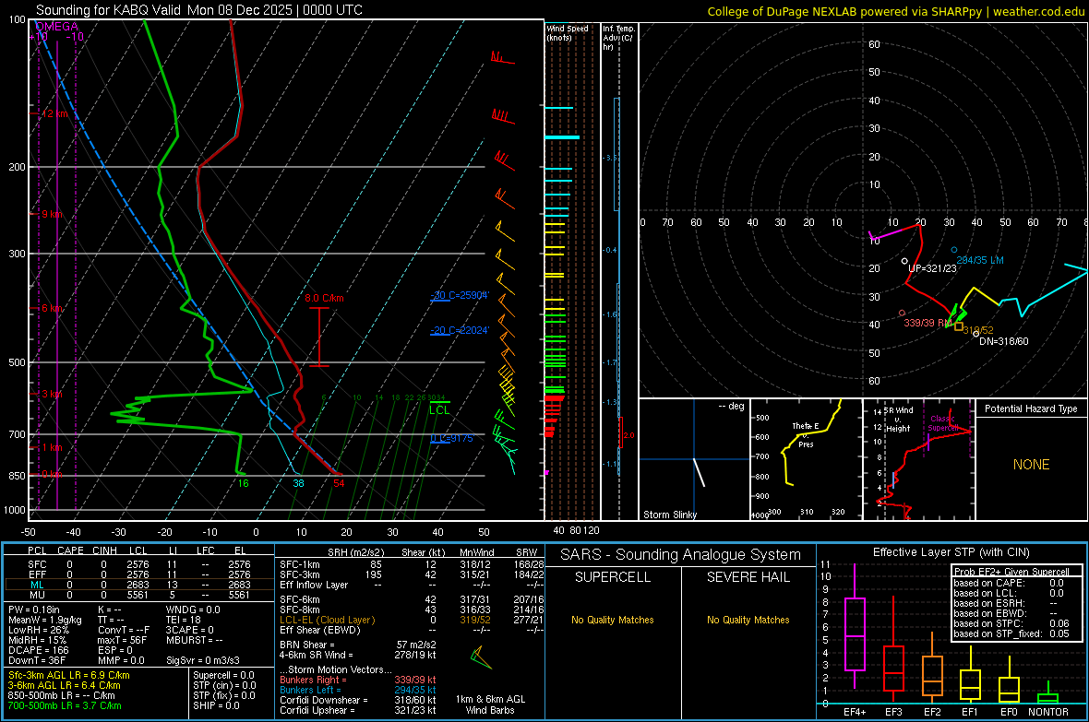
Task: Click the NONE hazard type value
Action: (x=1031, y=465)
